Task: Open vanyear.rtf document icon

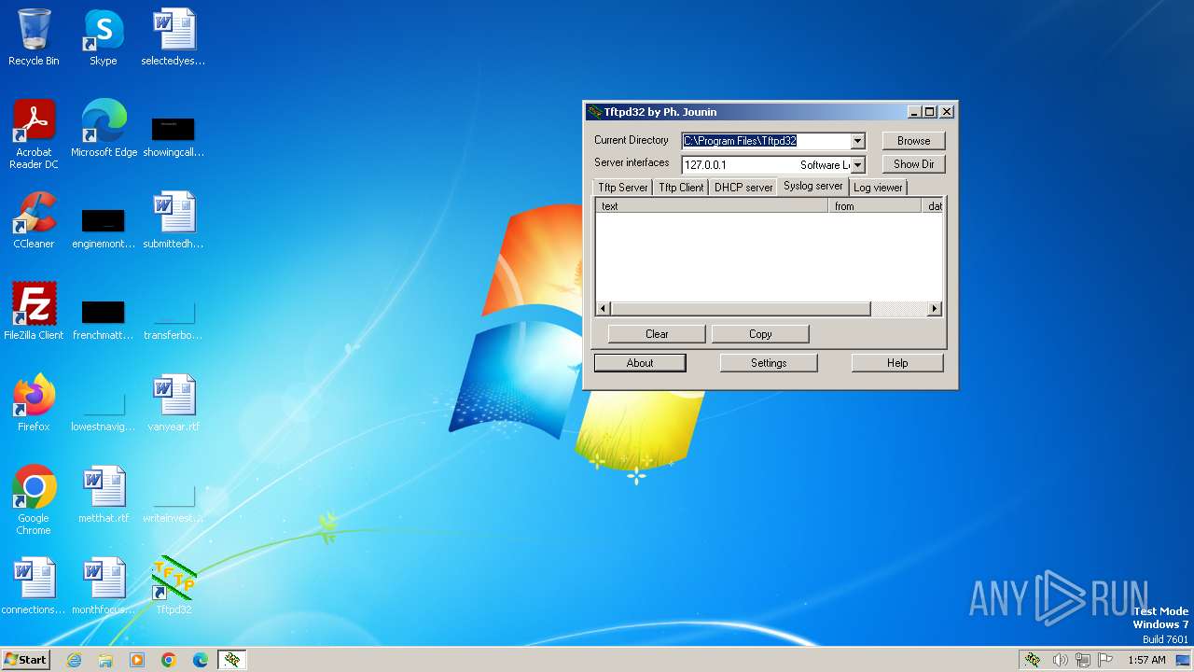Action: point(174,403)
